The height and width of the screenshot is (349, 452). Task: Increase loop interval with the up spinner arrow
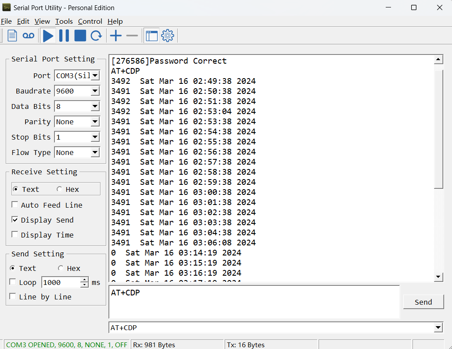84,280
